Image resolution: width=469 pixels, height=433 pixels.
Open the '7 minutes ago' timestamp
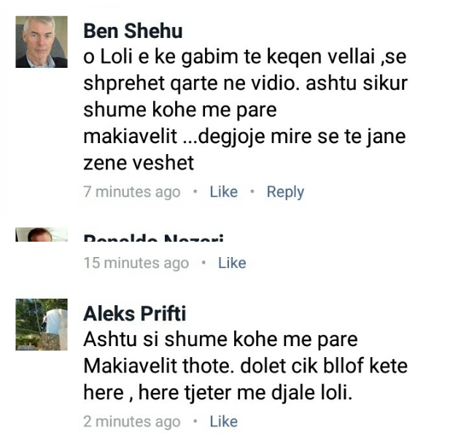coord(132,192)
